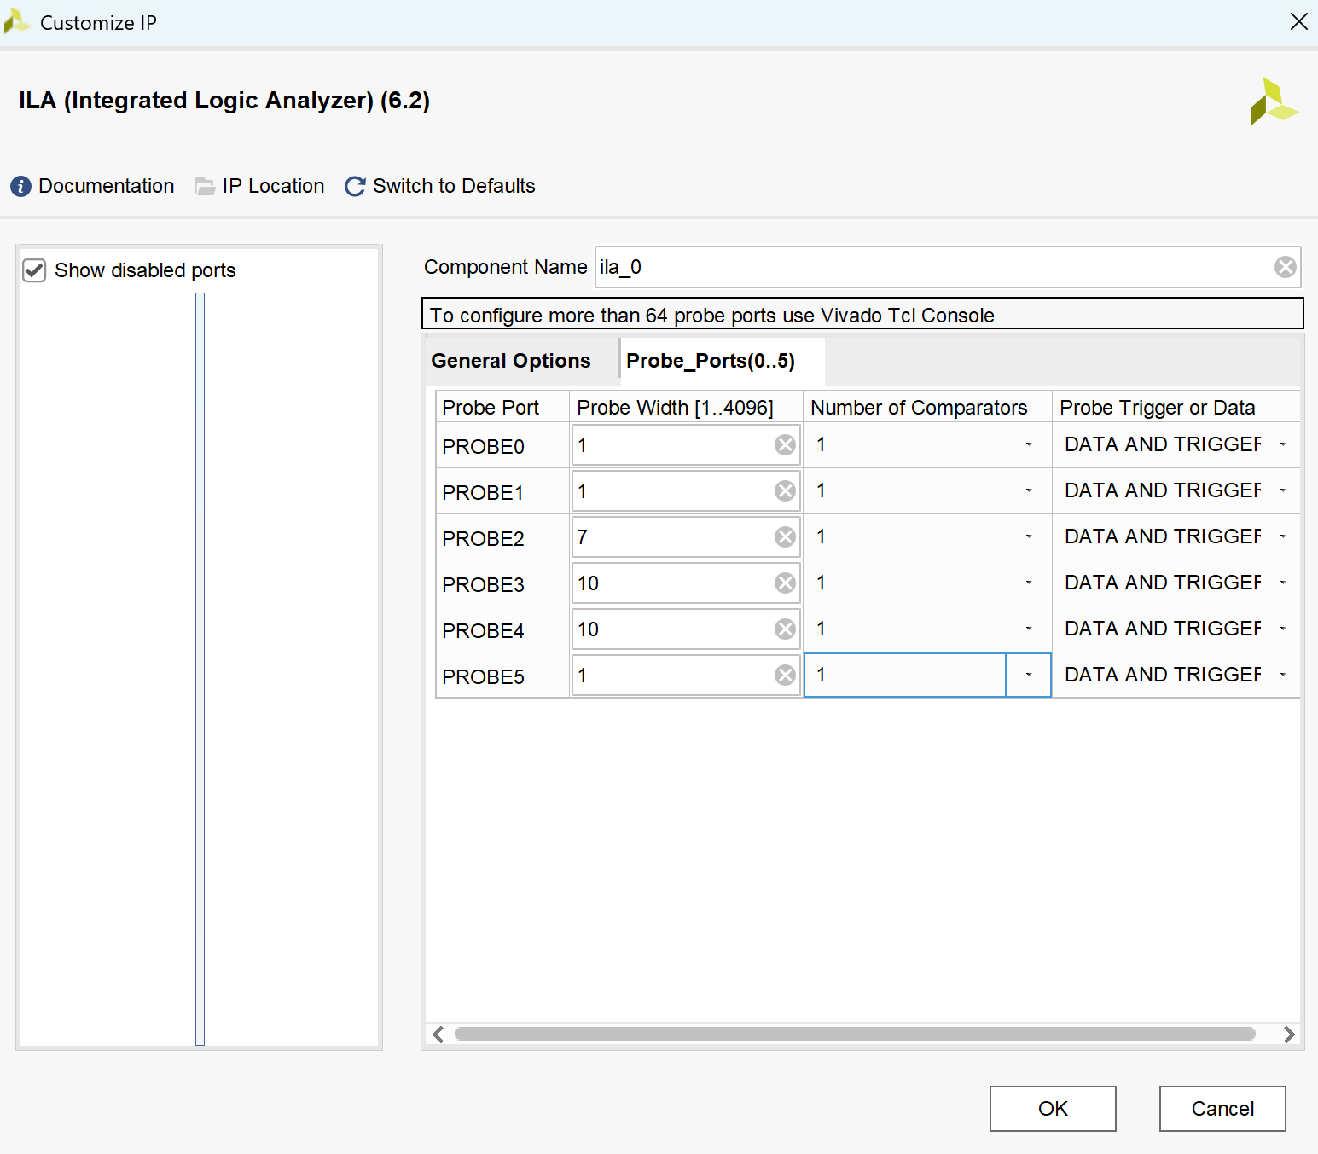The image size is (1318, 1154).
Task: Click the IP Location link
Action: click(274, 186)
